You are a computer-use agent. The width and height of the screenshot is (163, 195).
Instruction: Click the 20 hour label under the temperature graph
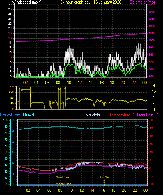124,190
